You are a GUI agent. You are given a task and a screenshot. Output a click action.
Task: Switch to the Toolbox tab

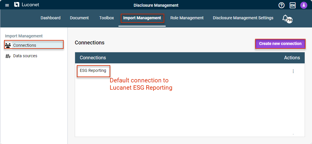tap(107, 18)
